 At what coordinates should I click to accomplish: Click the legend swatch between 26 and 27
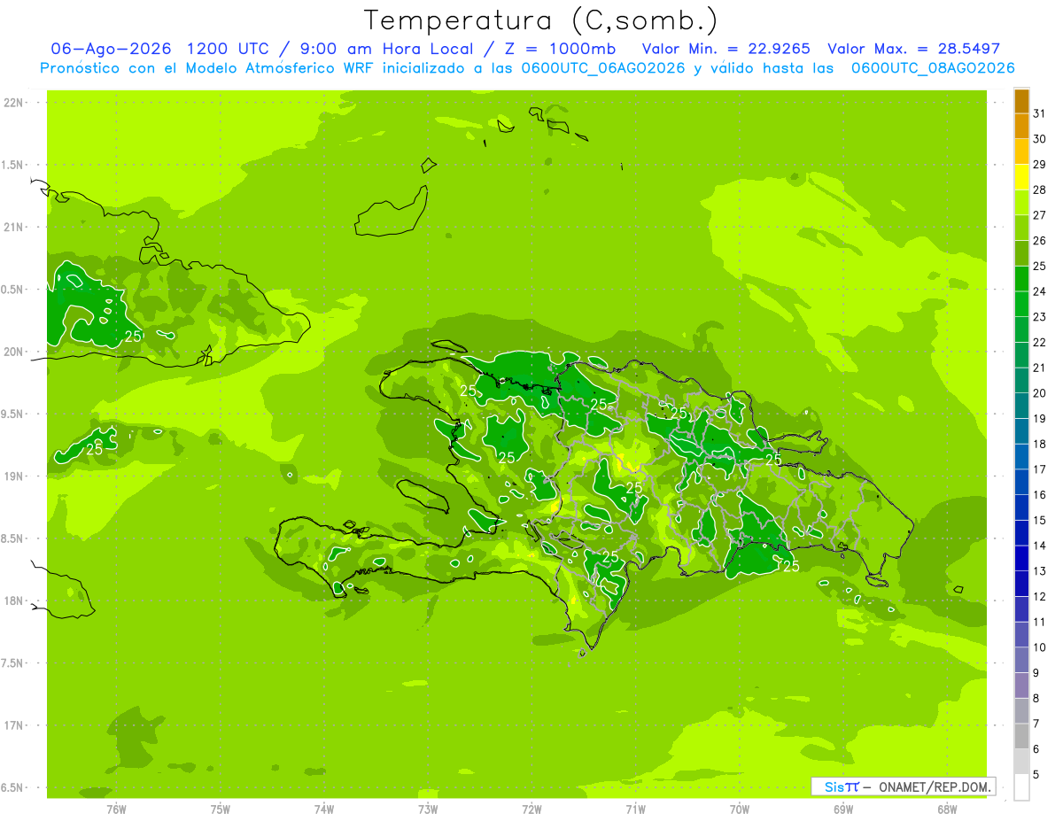coord(1021,228)
